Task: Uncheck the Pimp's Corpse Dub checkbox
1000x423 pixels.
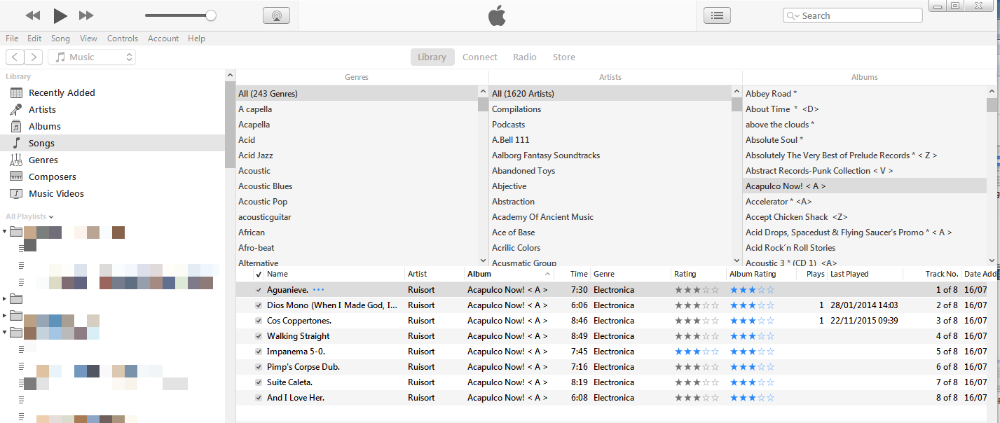Action: click(x=259, y=367)
